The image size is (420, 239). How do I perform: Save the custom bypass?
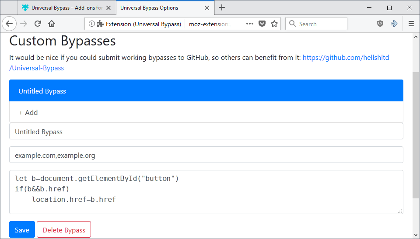(x=22, y=230)
